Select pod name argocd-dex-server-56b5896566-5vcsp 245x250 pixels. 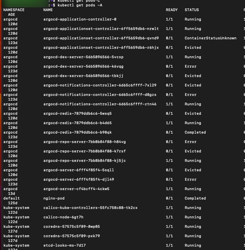pyautogui.click(x=83, y=57)
